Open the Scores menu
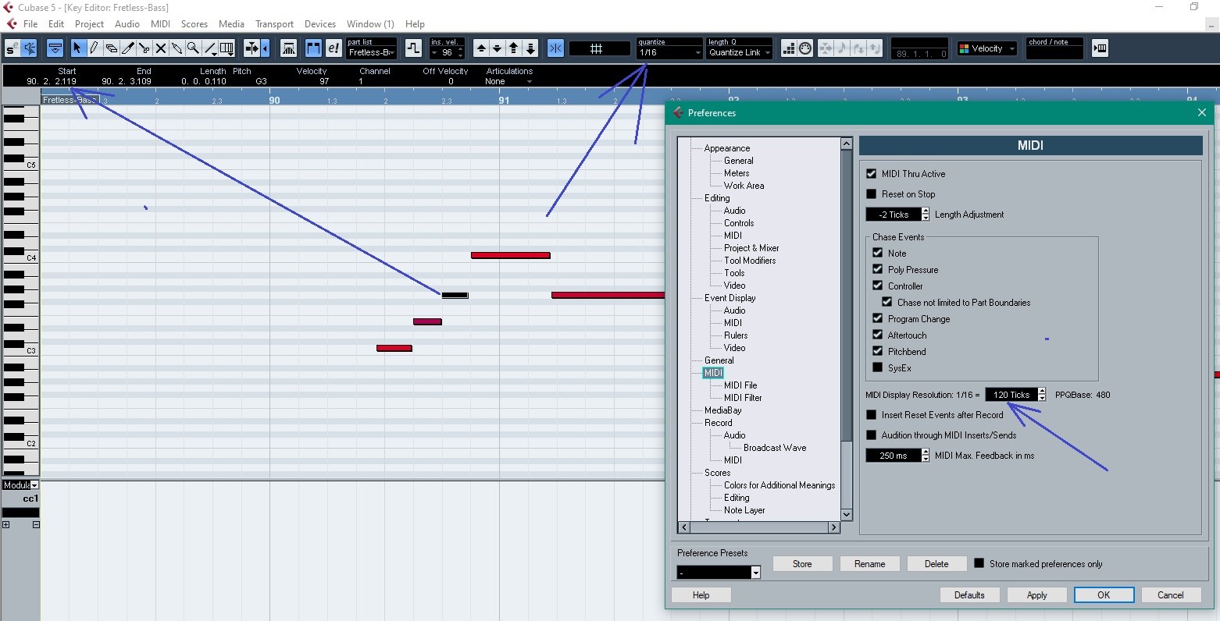Viewport: 1220px width, 621px height. click(194, 24)
